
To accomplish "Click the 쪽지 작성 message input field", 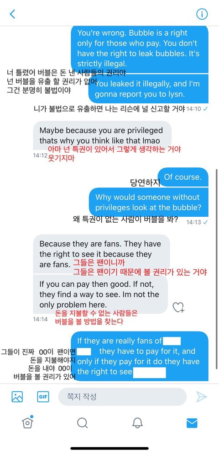I will 122,397.
